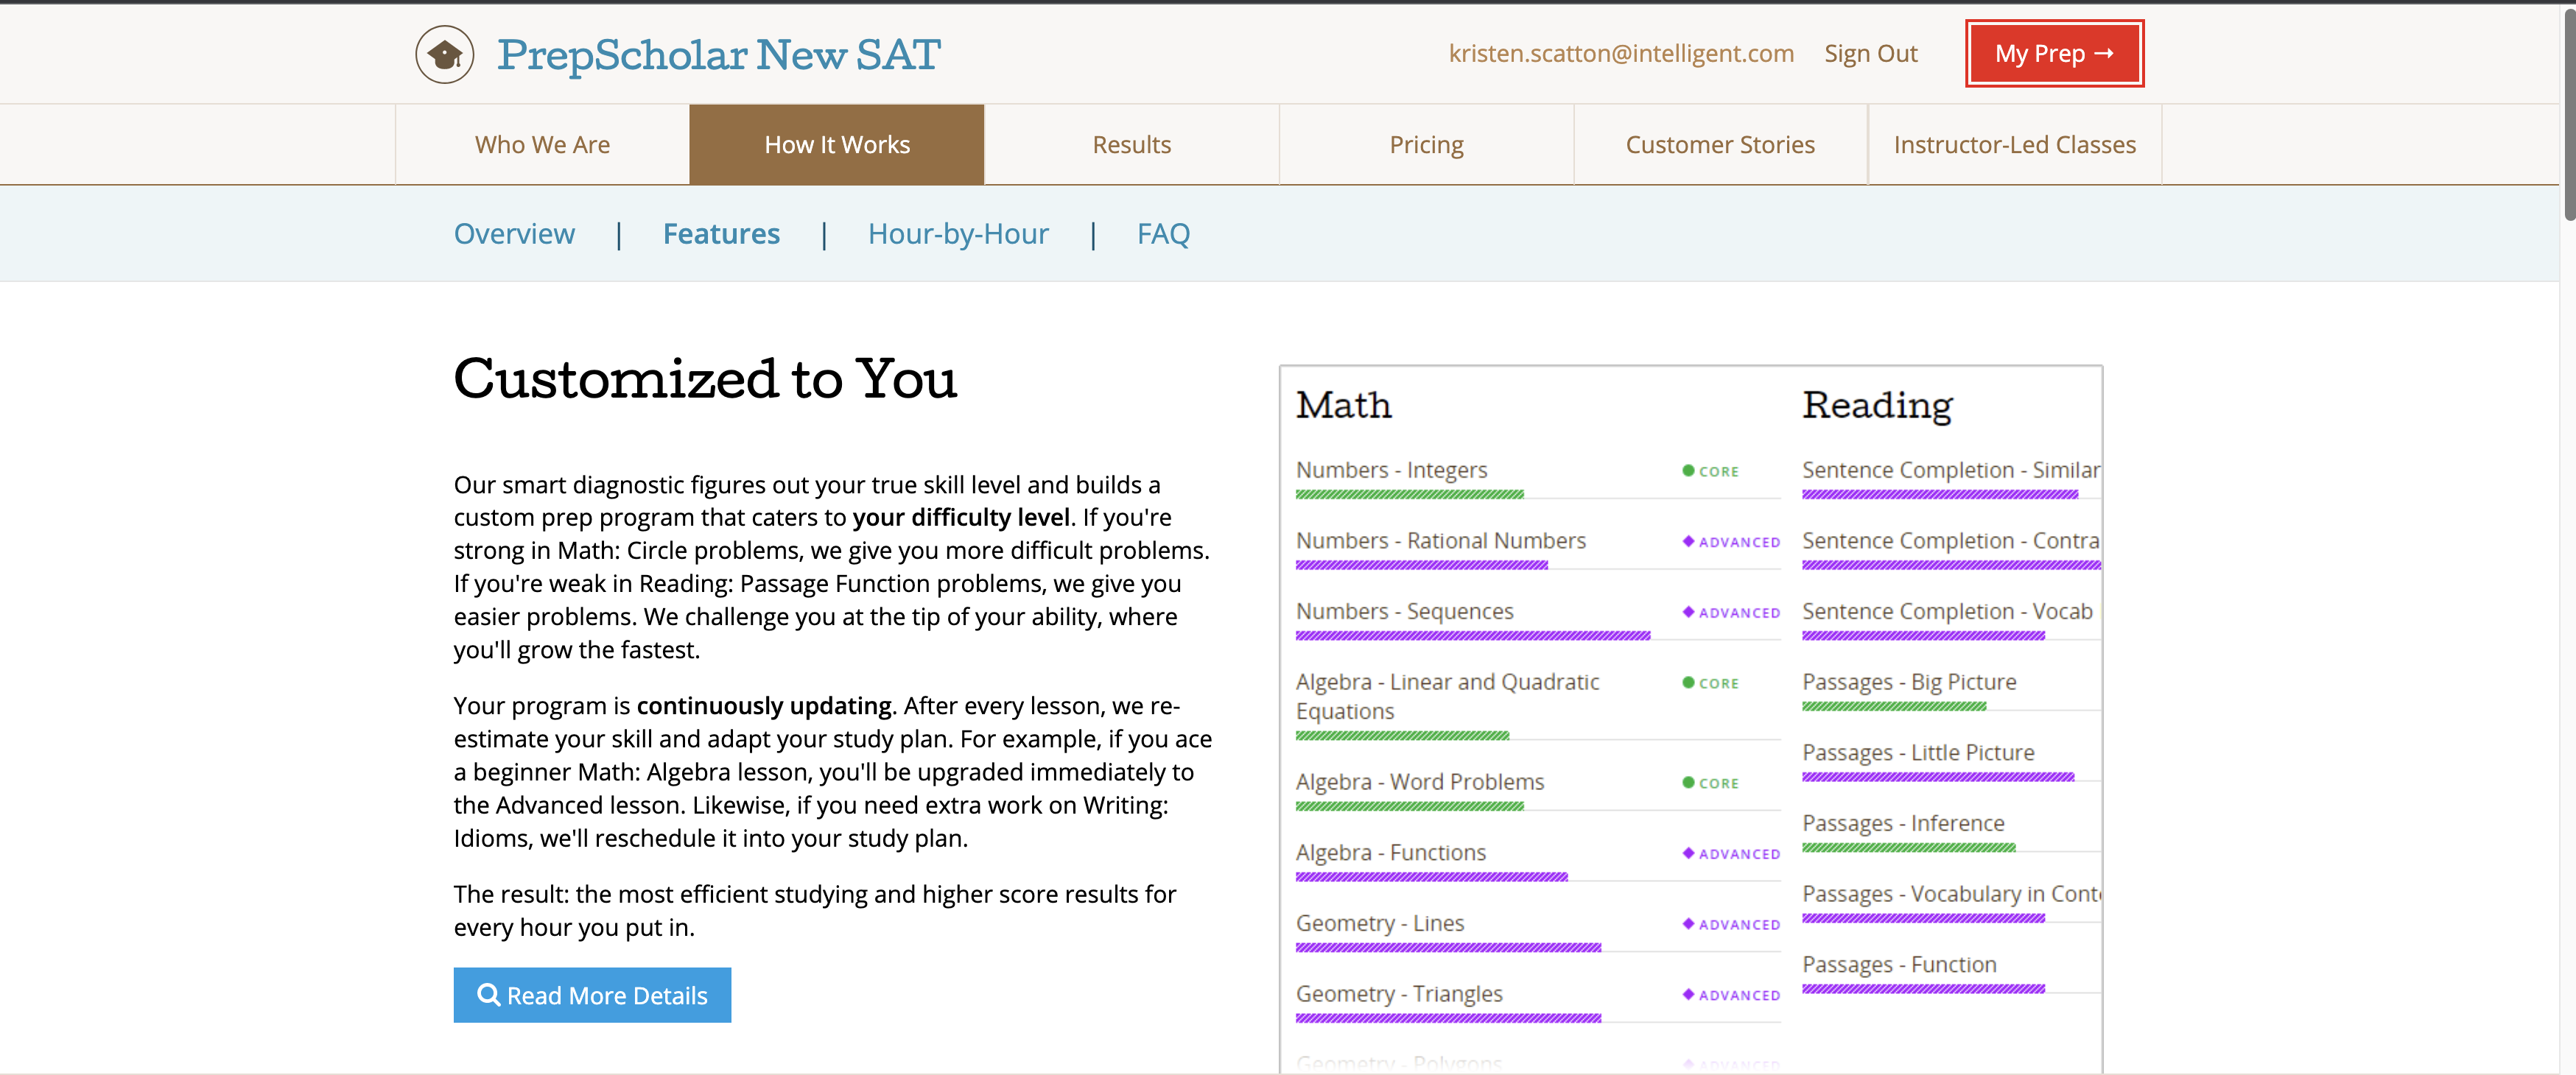Click the PrepScholar graduation cap logo icon

point(444,54)
